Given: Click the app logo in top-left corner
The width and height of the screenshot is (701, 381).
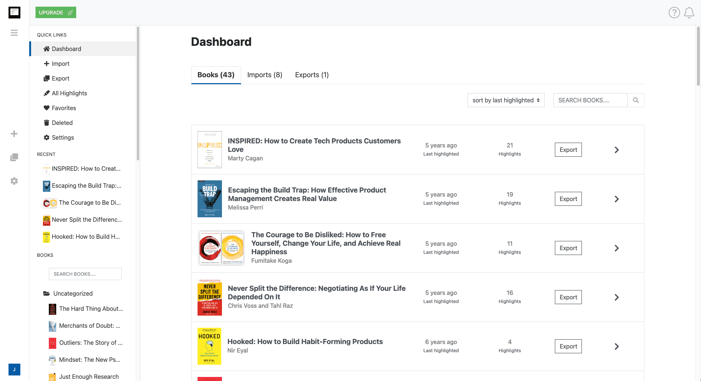Looking at the screenshot, I should coord(14,13).
